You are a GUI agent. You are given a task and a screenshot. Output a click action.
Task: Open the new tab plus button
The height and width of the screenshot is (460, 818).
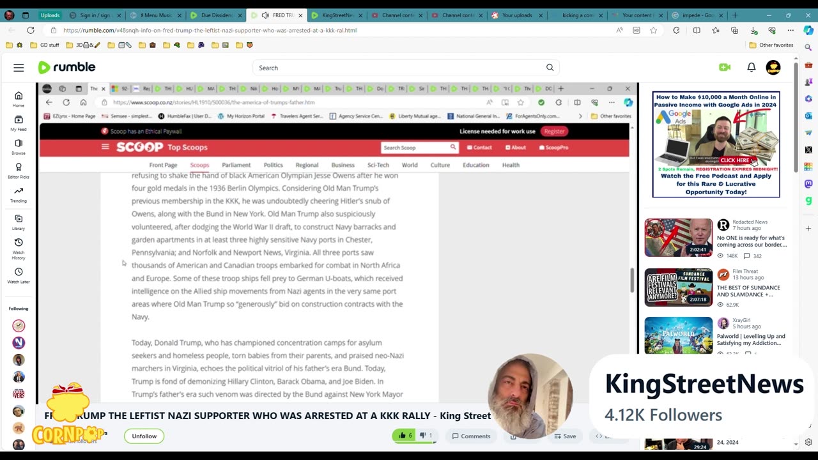coord(734,15)
